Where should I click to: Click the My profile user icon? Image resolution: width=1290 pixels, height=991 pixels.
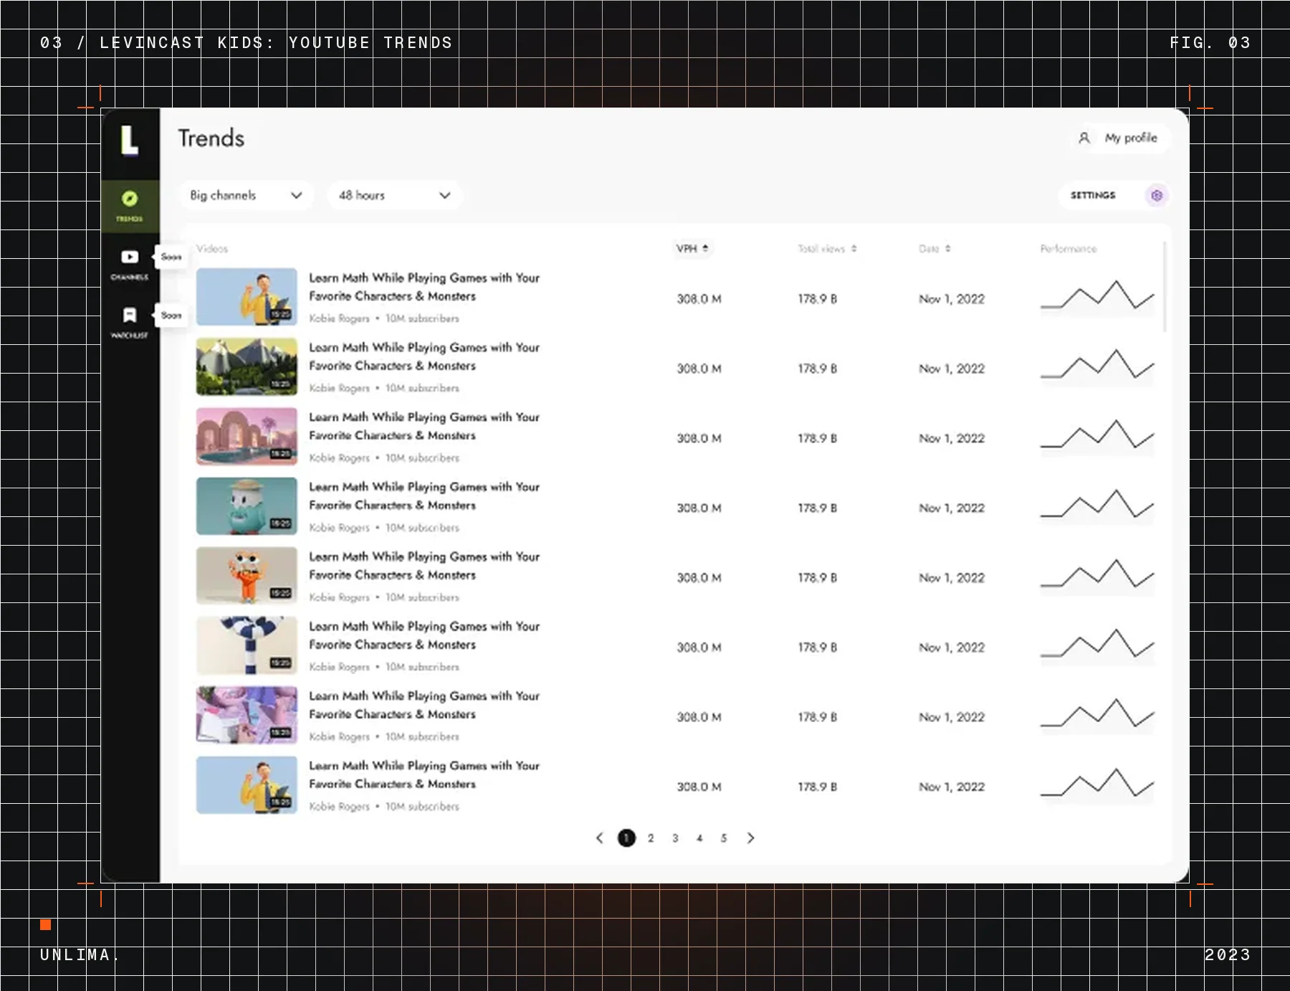point(1084,138)
